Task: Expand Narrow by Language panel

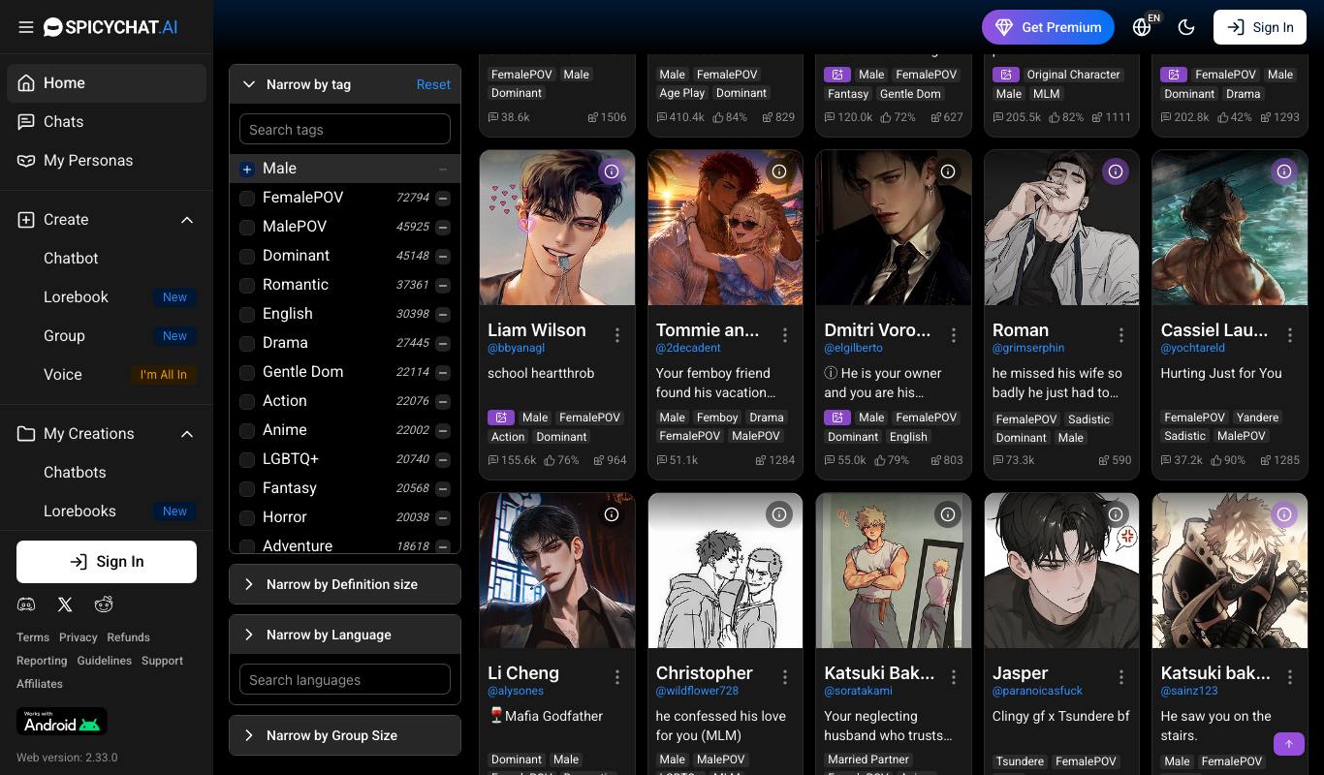Action: pyautogui.click(x=345, y=635)
